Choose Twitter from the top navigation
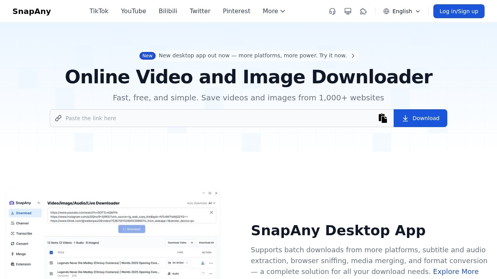497x279 pixels. 200,11
